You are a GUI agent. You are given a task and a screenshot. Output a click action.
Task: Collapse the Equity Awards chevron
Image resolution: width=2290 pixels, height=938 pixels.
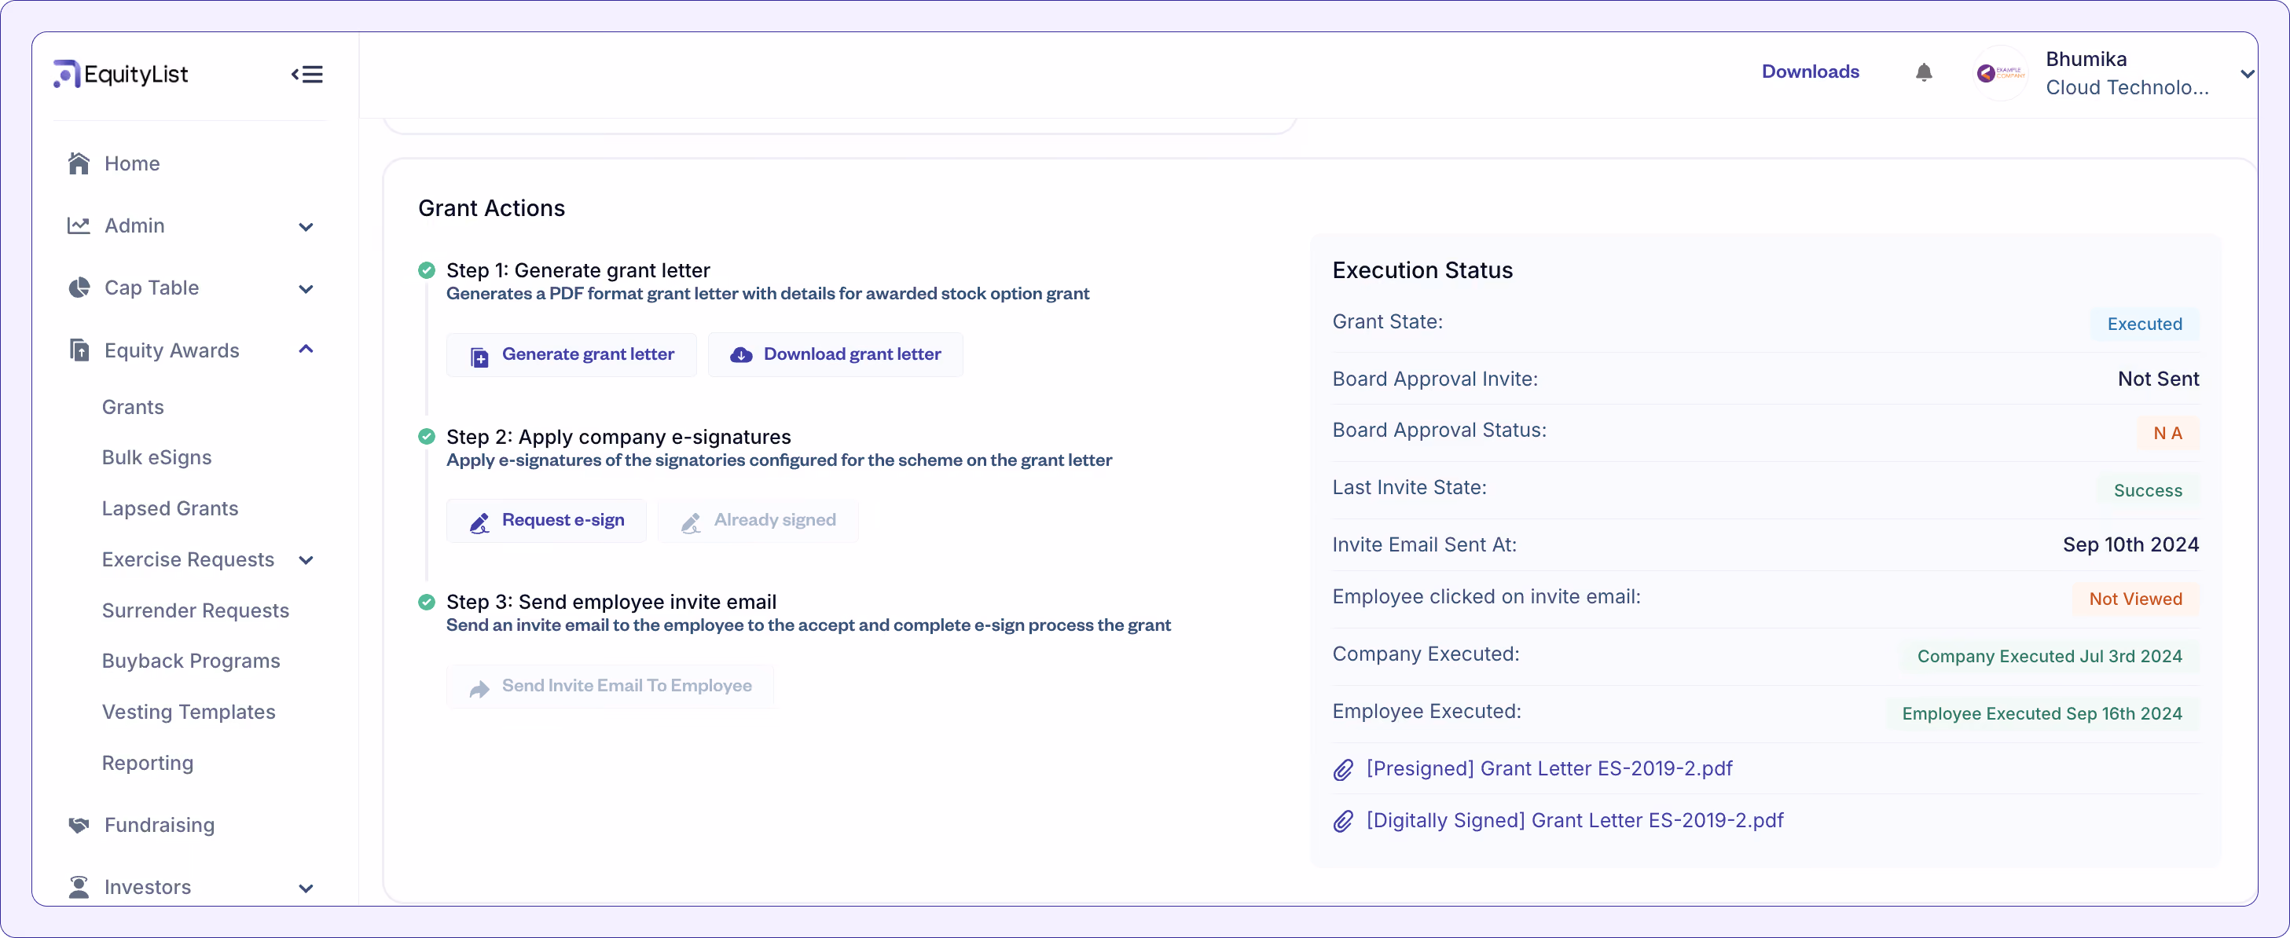pos(306,349)
